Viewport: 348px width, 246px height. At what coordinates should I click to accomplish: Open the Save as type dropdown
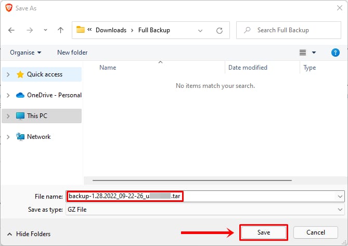pos(340,209)
